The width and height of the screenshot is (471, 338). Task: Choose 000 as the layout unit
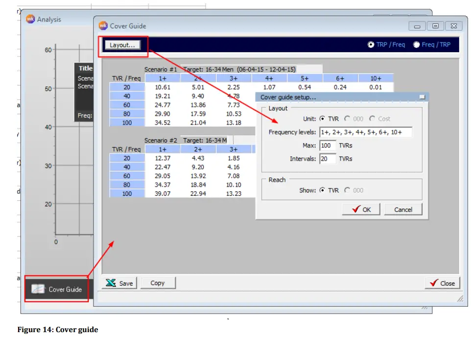[x=347, y=119]
